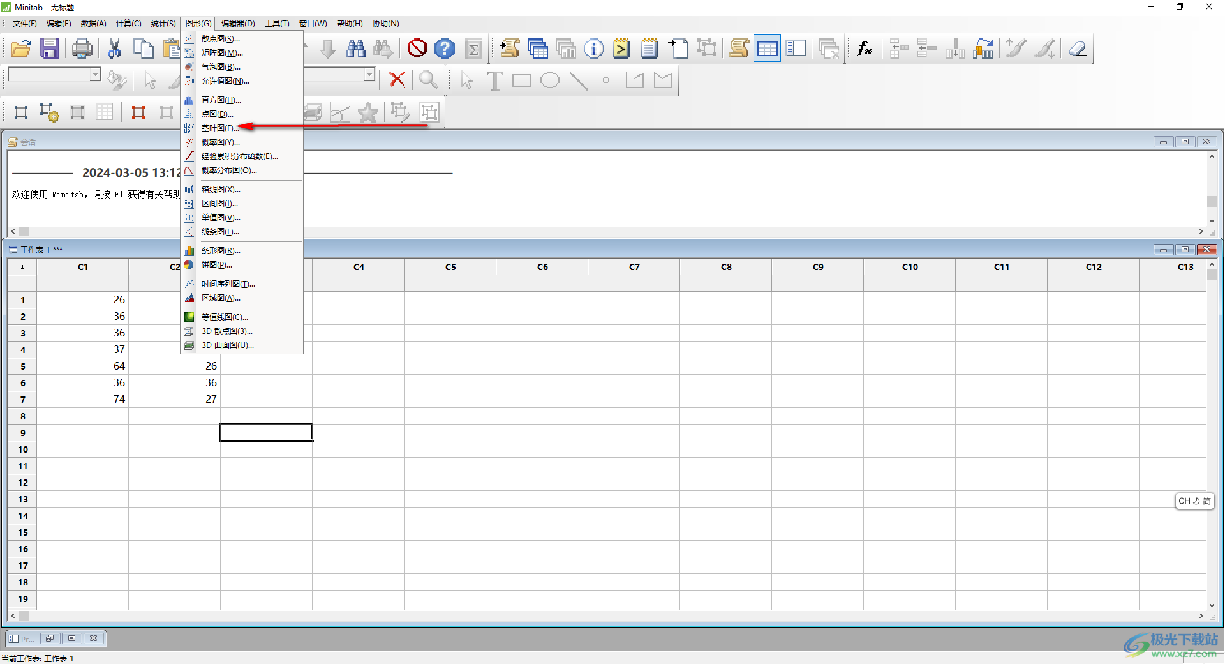Viewport: 1225px width, 664px height.
Task: Click the Show History yellow arrow icon
Action: pyautogui.click(x=621, y=49)
